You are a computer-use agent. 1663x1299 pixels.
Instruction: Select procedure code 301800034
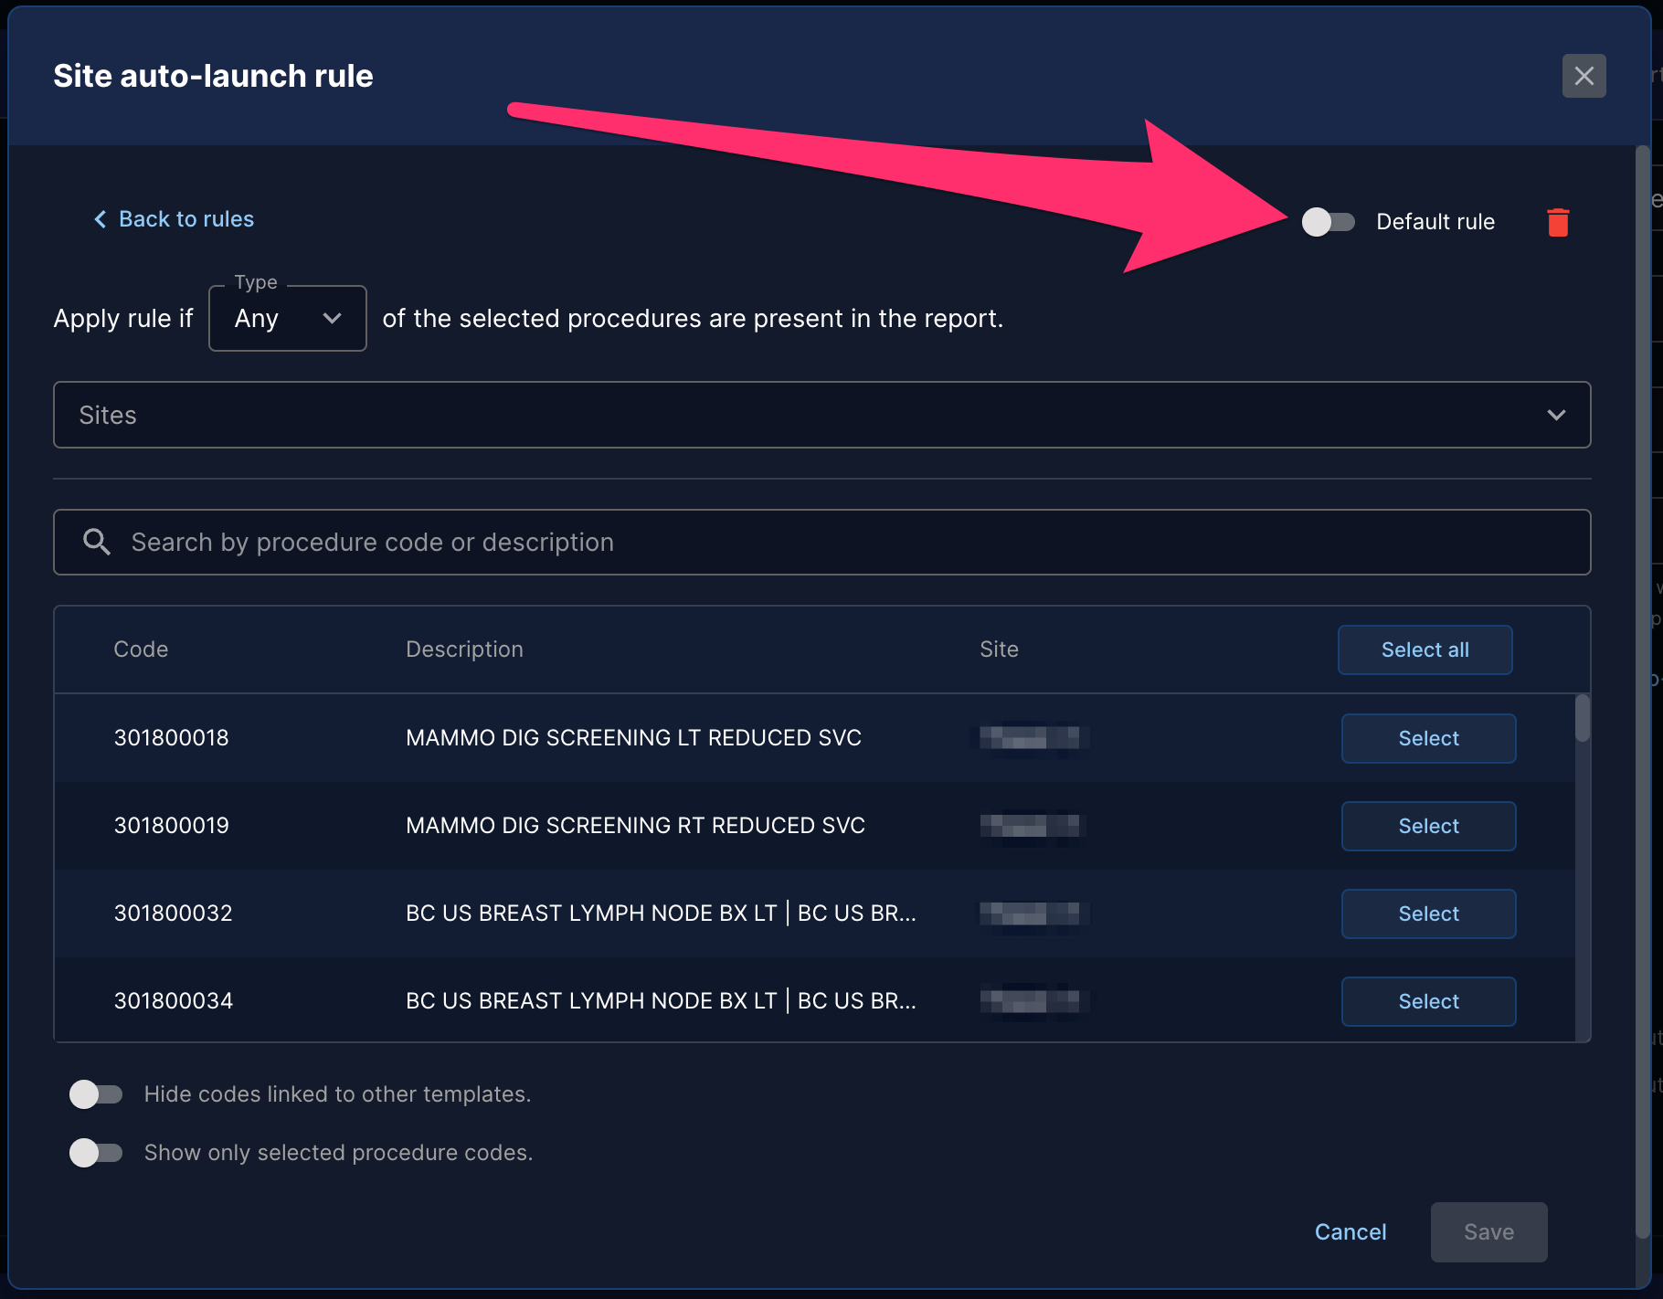(x=1428, y=1001)
